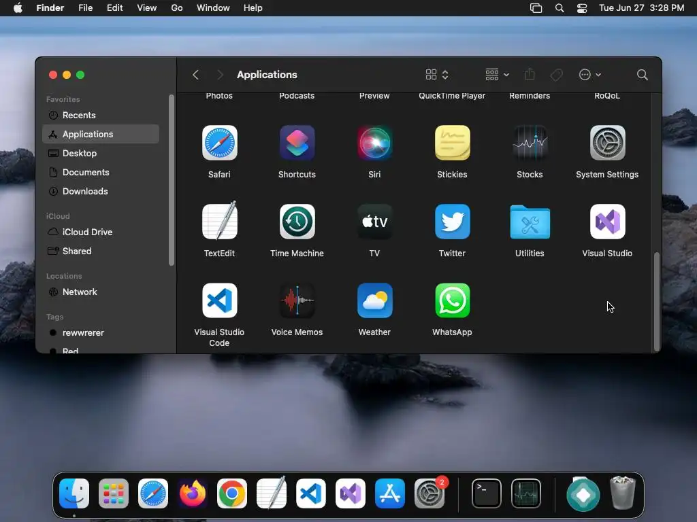Open App Store from the Dock
This screenshot has width=697, height=522.
click(x=390, y=493)
